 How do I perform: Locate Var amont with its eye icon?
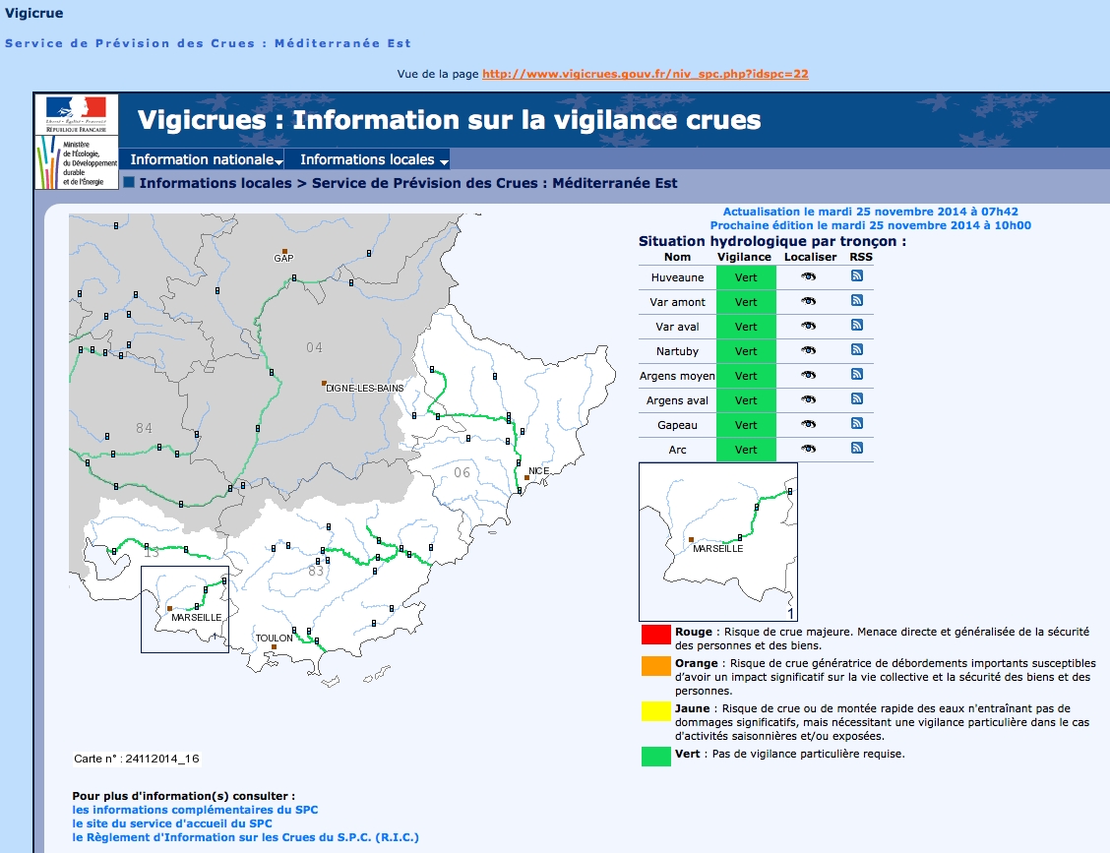pos(809,302)
